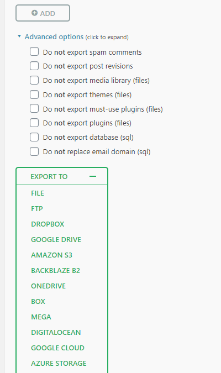Enable Do not export spam comments

[34, 51]
